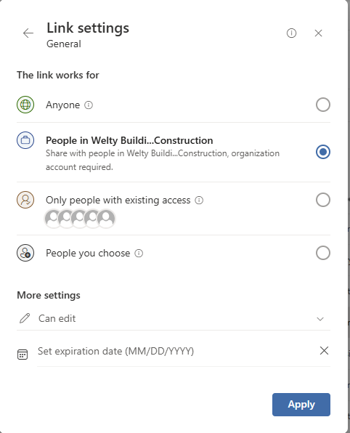This screenshot has height=433, width=350.
Task: Click the Apply button
Action: [x=301, y=404]
